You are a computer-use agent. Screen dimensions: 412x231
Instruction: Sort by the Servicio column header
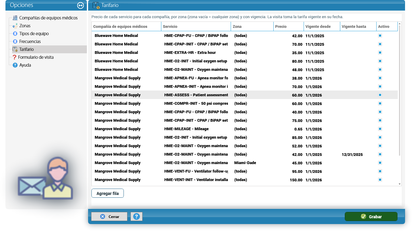click(x=196, y=26)
